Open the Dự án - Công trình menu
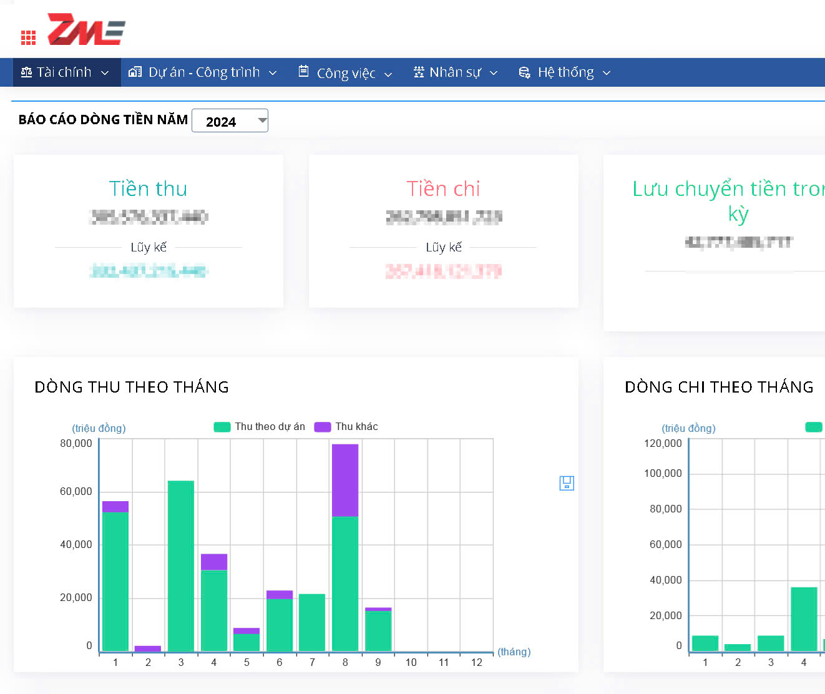Viewport: 825px width, 694px height. [x=202, y=72]
